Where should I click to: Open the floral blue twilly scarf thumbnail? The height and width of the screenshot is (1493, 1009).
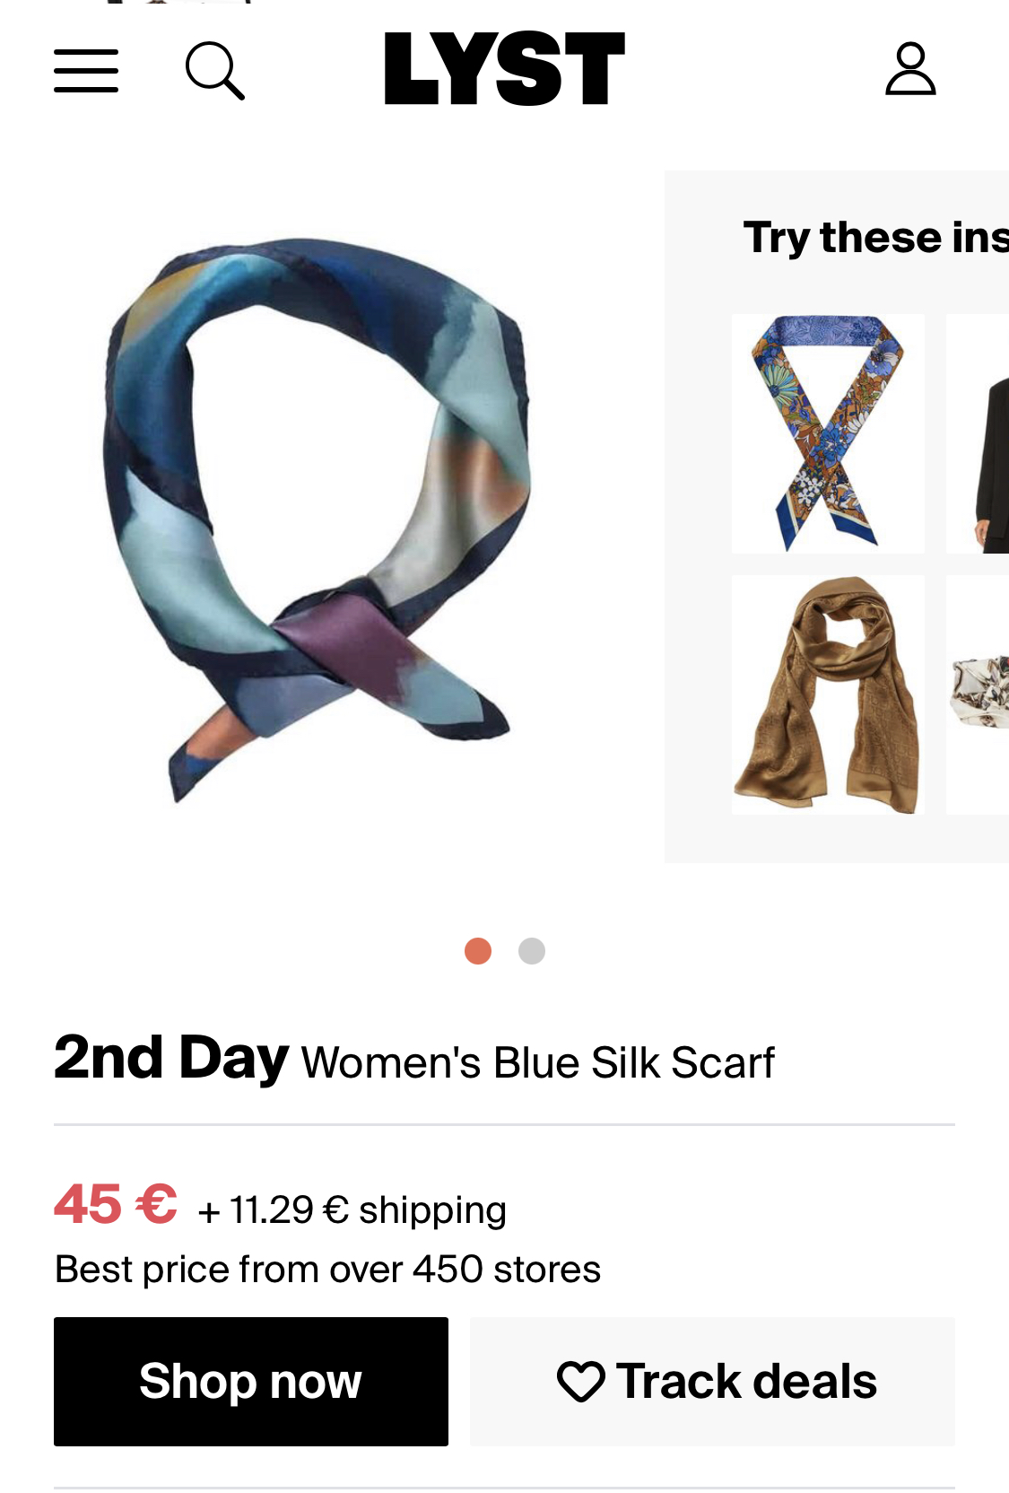(828, 433)
